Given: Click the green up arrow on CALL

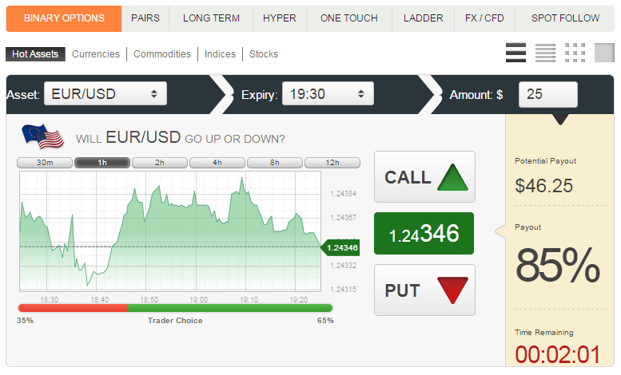Looking at the screenshot, I should 451,176.
